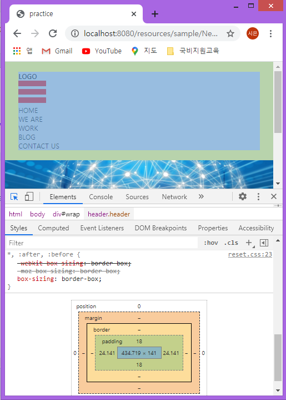The width and height of the screenshot is (286, 400).
Task: Open the Accessibility sub-tab
Action: pyautogui.click(x=256, y=228)
